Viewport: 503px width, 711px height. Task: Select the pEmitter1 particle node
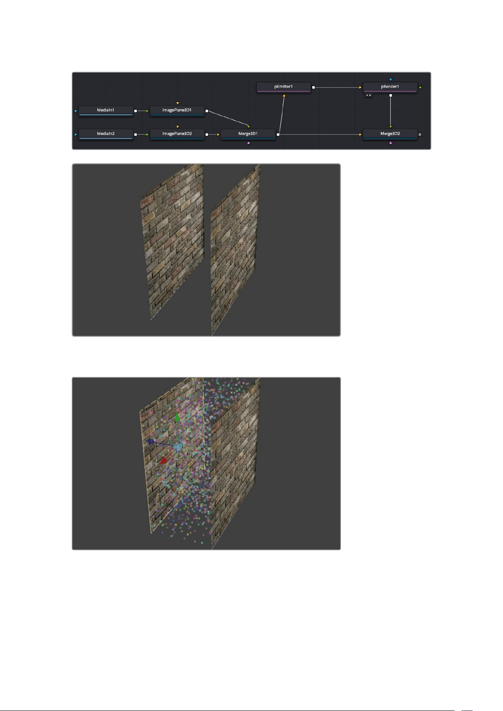[x=284, y=87]
